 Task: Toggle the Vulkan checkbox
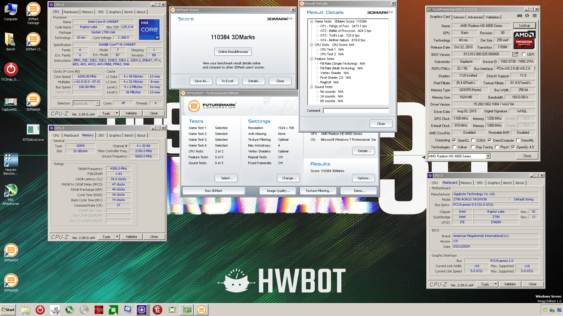coord(454,147)
